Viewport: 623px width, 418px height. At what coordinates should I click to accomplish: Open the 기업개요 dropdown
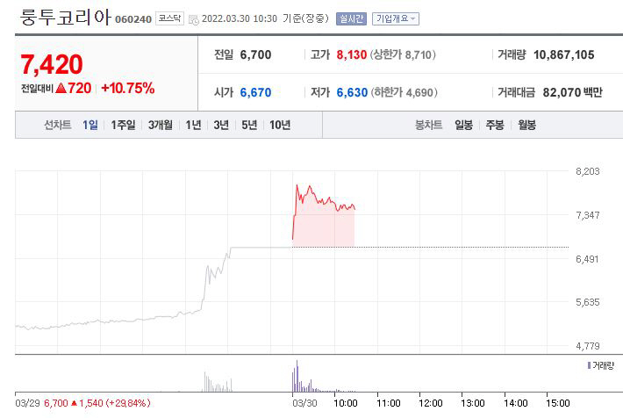[396, 18]
